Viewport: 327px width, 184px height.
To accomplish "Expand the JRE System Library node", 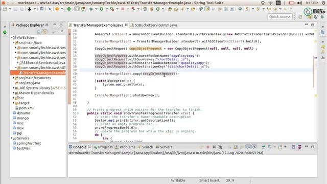I will pyautogui.click(x=14, y=88).
